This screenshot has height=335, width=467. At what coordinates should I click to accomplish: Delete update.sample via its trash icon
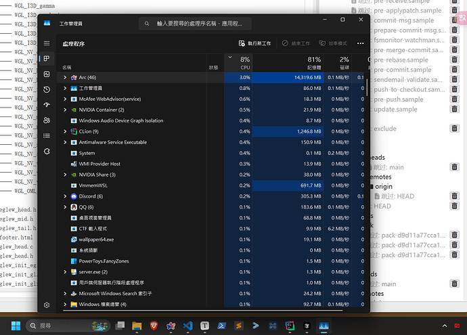[x=454, y=109]
